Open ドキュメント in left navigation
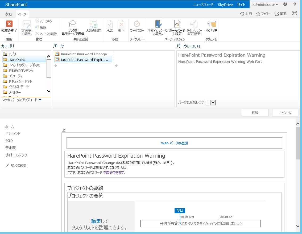 pyautogui.click(x=13, y=134)
